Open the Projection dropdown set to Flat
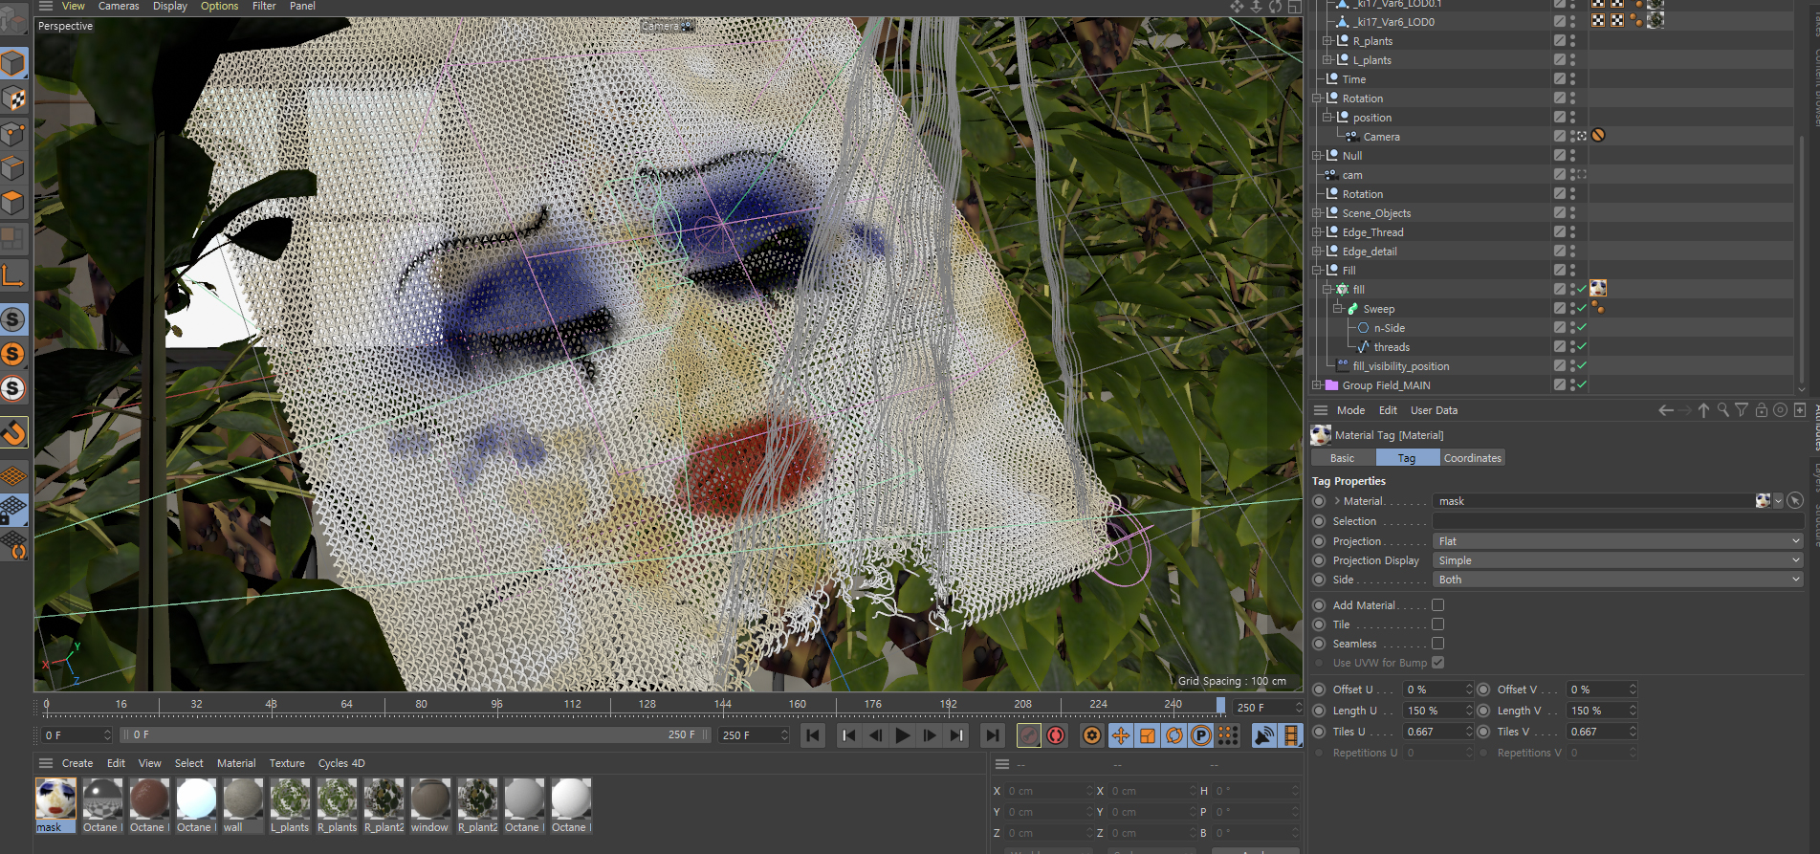This screenshot has width=1820, height=854. (1616, 541)
